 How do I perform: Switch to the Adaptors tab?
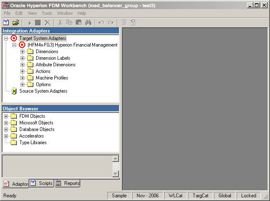coord(16,184)
